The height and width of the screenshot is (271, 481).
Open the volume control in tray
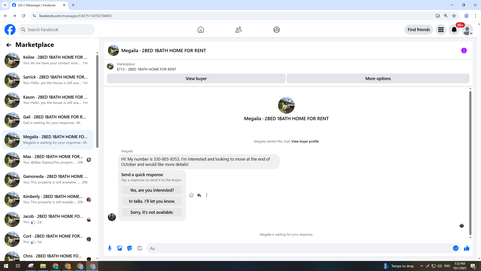(440, 266)
